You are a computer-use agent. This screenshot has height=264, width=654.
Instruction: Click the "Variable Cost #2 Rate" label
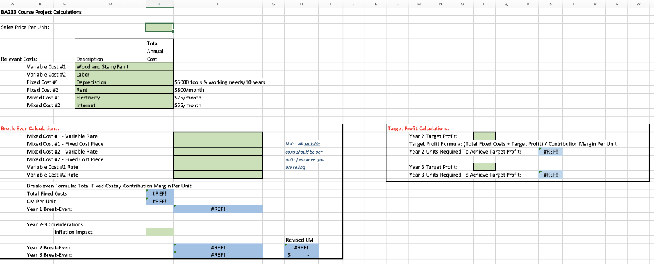coord(52,175)
